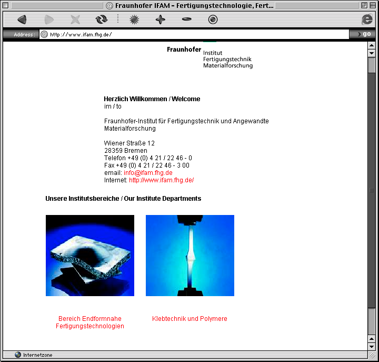
Task: Click the 28359 Bremen text line
Action: (126, 151)
